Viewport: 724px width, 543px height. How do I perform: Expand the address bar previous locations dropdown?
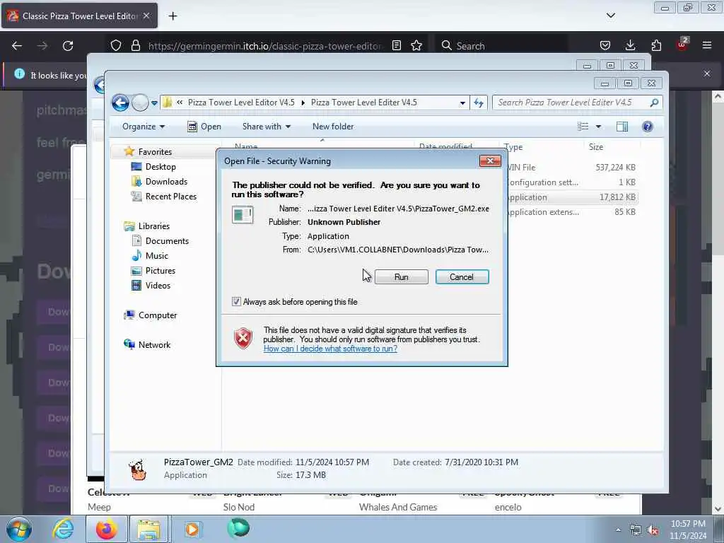(462, 103)
